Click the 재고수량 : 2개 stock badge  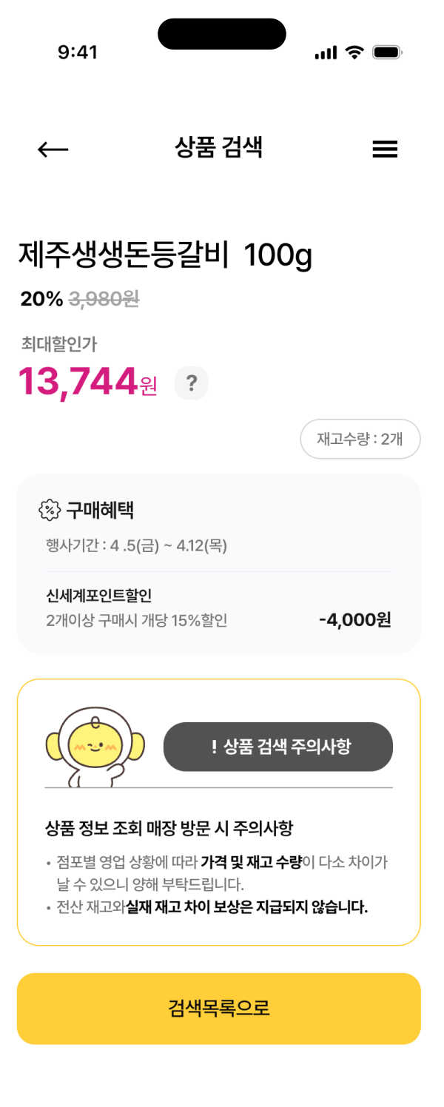point(360,439)
